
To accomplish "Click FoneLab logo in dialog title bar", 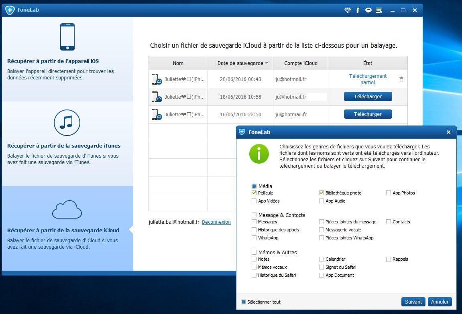I will click(242, 132).
